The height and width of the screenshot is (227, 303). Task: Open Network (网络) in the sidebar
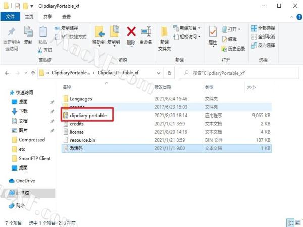point(17,206)
